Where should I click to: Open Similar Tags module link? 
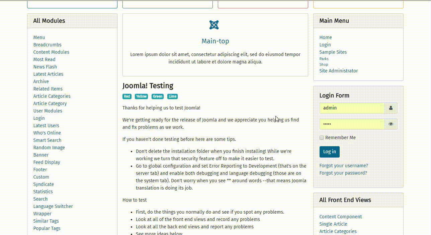click(46, 221)
